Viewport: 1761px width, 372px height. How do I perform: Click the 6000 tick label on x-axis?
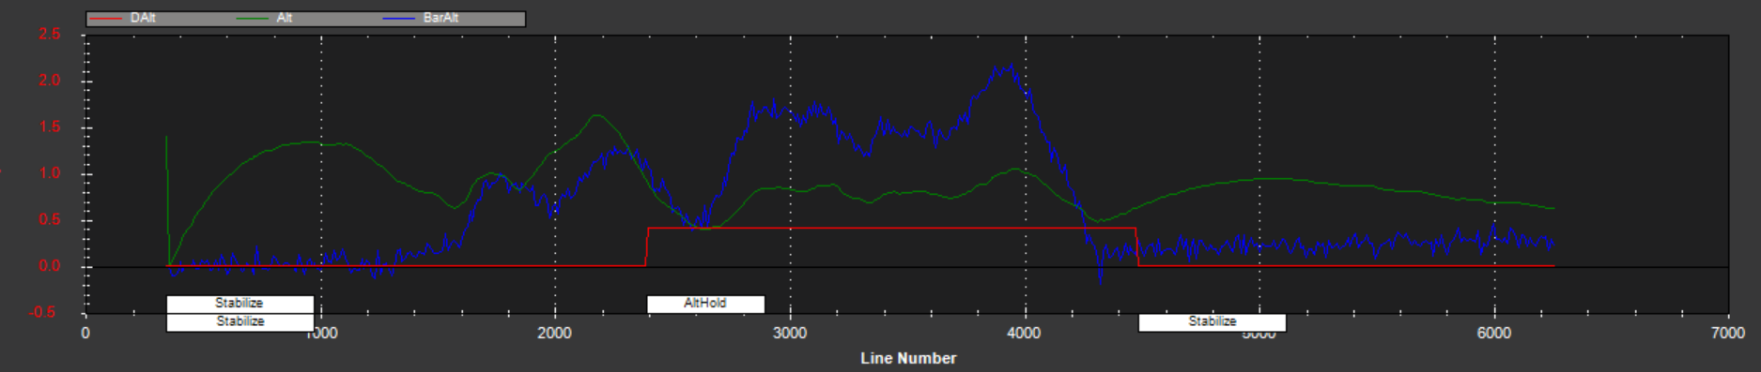coord(1494,334)
